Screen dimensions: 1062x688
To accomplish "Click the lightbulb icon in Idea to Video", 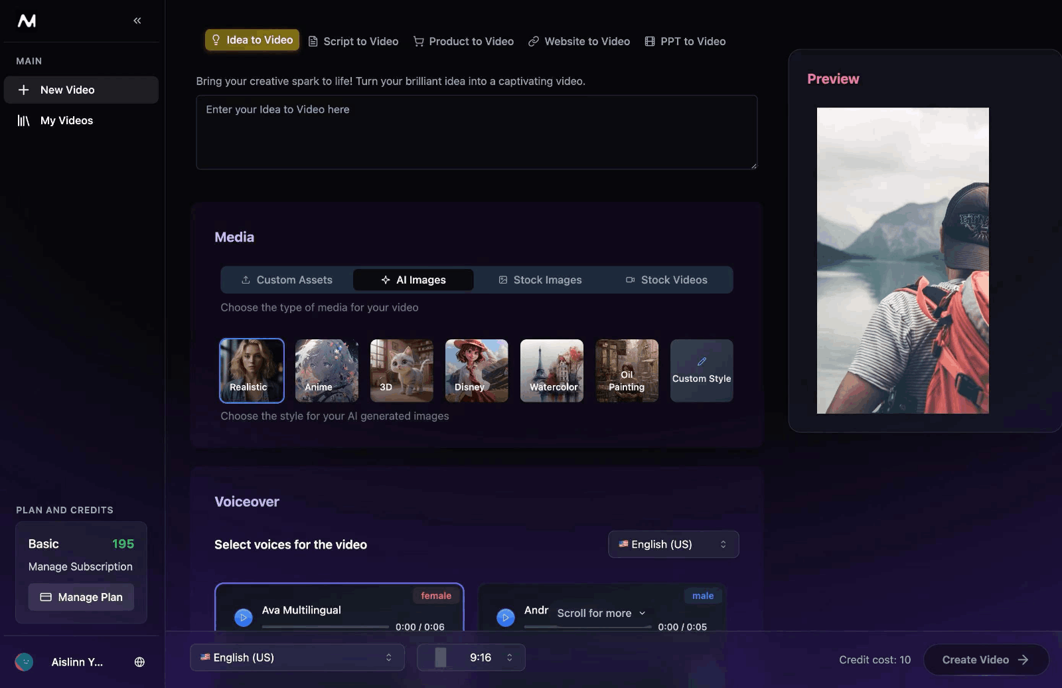I will pos(216,40).
